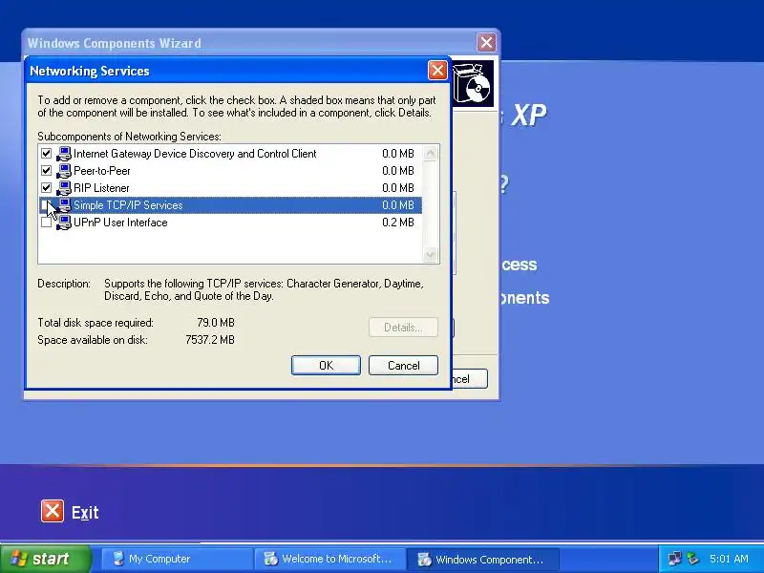The image size is (764, 573).
Task: Click the Internet Gateway Device Discovery computer icon
Action: tap(63, 154)
